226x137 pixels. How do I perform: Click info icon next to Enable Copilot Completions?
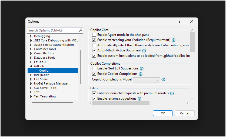click(141, 74)
